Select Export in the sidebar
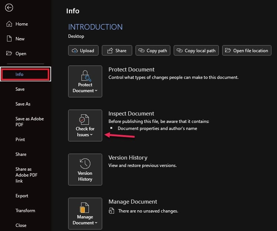277x231 pixels. coord(22,196)
